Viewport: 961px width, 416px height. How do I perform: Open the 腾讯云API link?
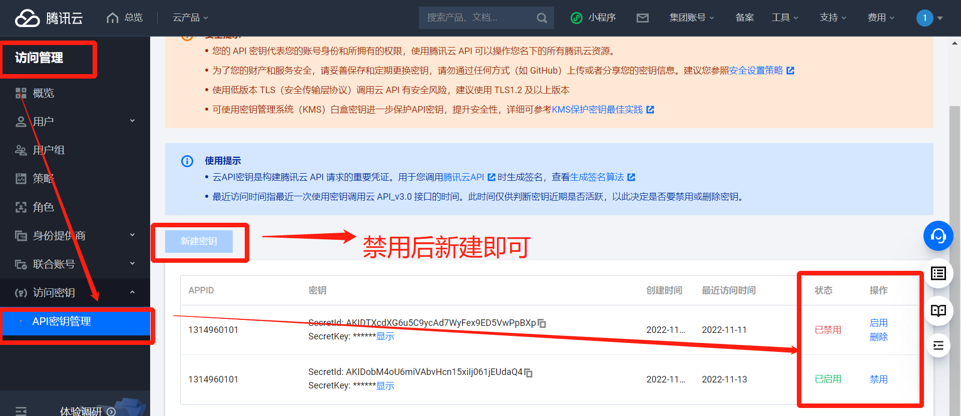[463, 177]
